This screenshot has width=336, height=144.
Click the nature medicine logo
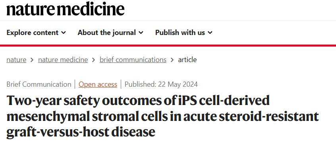click(66, 9)
